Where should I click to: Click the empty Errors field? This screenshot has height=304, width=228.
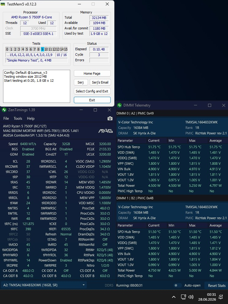tap(99, 60)
